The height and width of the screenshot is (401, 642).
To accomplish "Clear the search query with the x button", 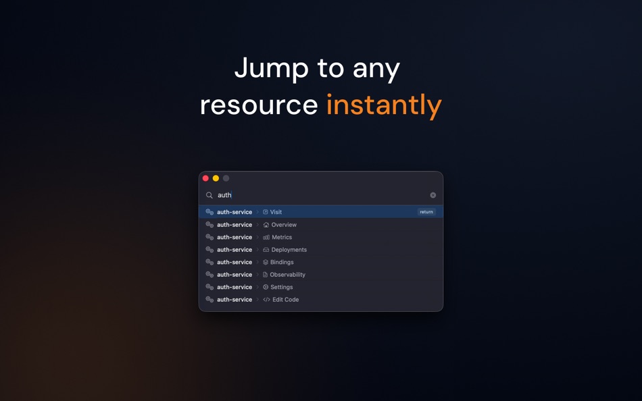I will pyautogui.click(x=433, y=194).
